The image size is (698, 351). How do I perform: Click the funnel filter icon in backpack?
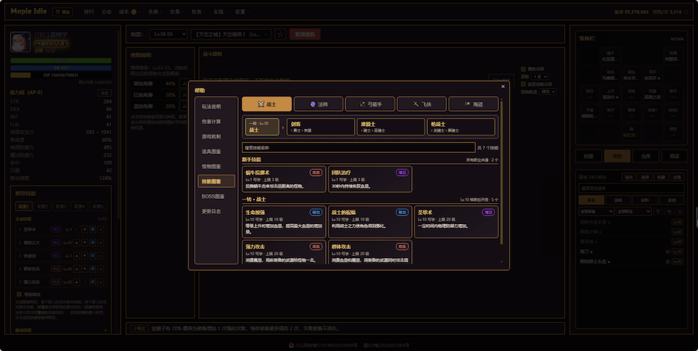659,211
